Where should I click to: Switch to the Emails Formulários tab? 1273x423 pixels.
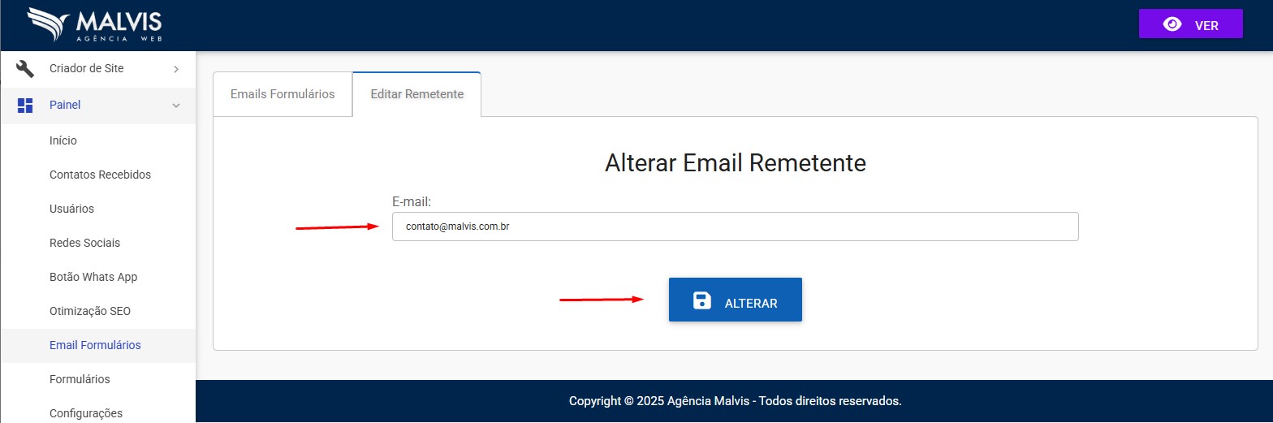283,94
